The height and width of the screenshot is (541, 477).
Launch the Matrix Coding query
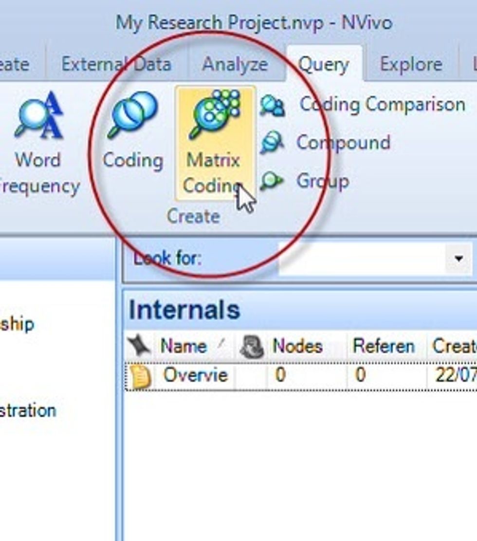point(215,144)
